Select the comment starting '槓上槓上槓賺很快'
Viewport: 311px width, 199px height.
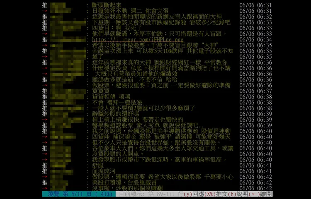pos(138,120)
